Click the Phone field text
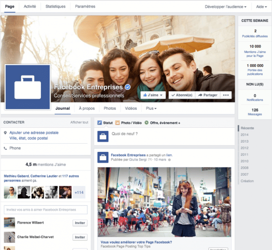Screen dimensions: 272x250 pos(15,148)
